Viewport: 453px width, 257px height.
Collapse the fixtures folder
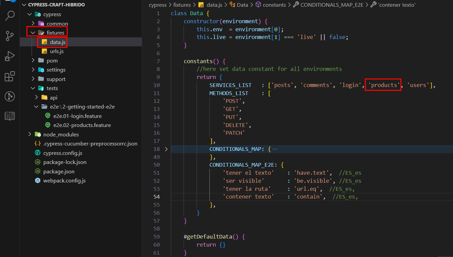[33, 33]
